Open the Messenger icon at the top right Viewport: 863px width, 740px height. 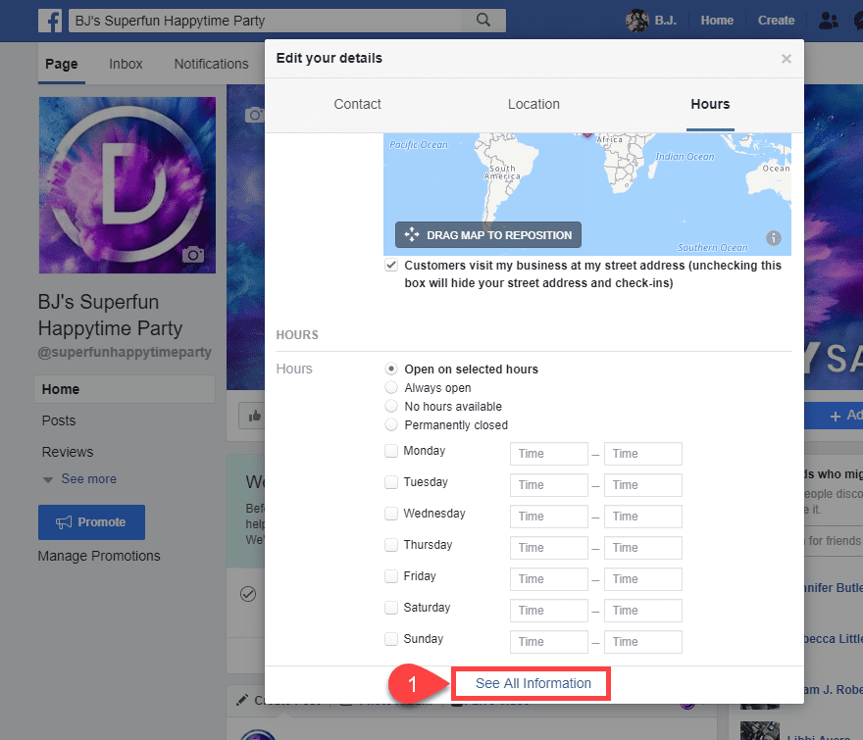860,20
